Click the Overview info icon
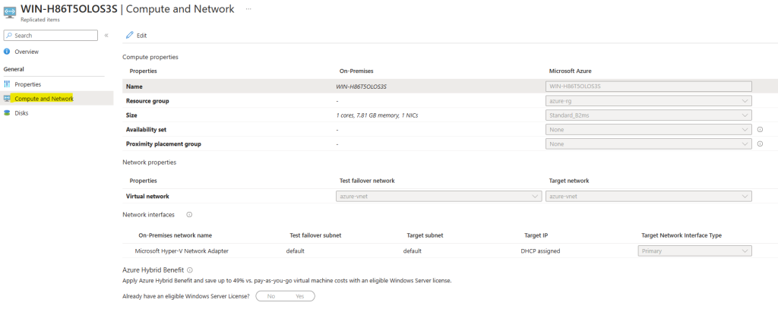Viewport: 778px width, 309px height. pyautogui.click(x=7, y=52)
